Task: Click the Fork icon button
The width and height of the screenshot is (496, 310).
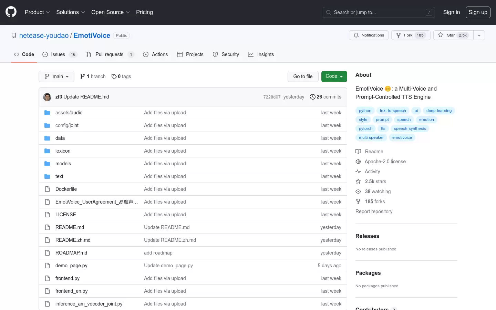Action: (x=399, y=35)
